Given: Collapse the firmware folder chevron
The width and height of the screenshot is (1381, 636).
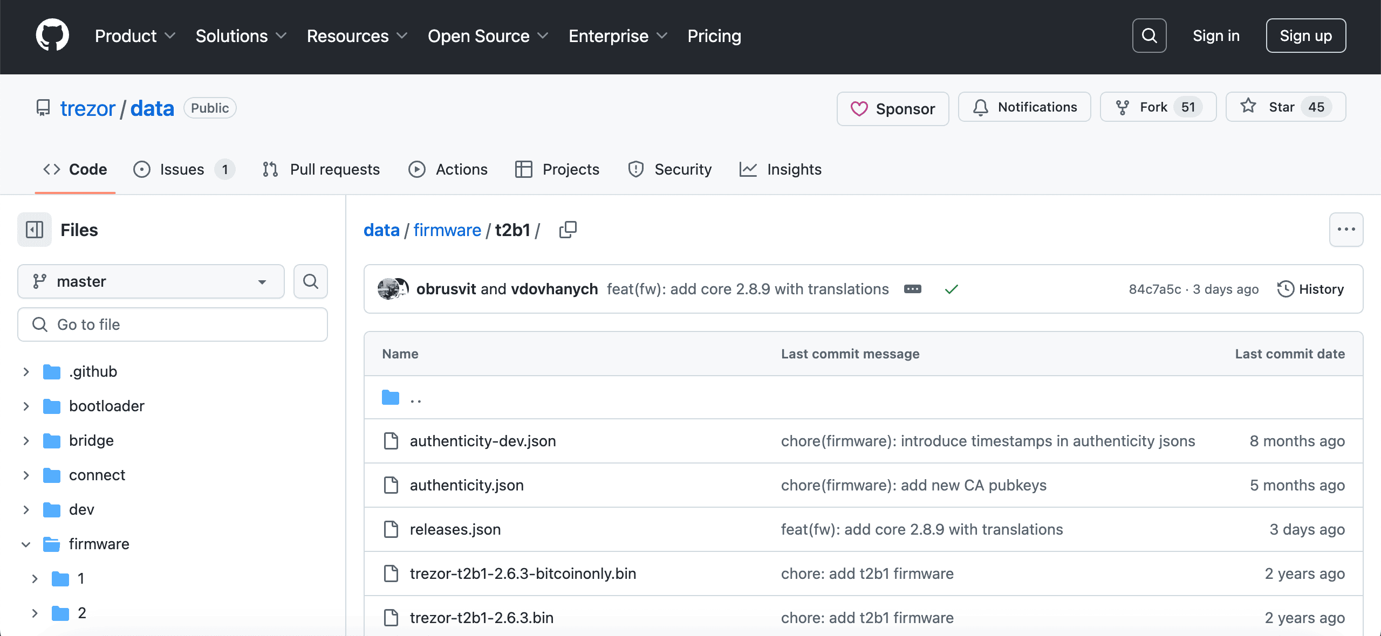Looking at the screenshot, I should click(x=26, y=544).
